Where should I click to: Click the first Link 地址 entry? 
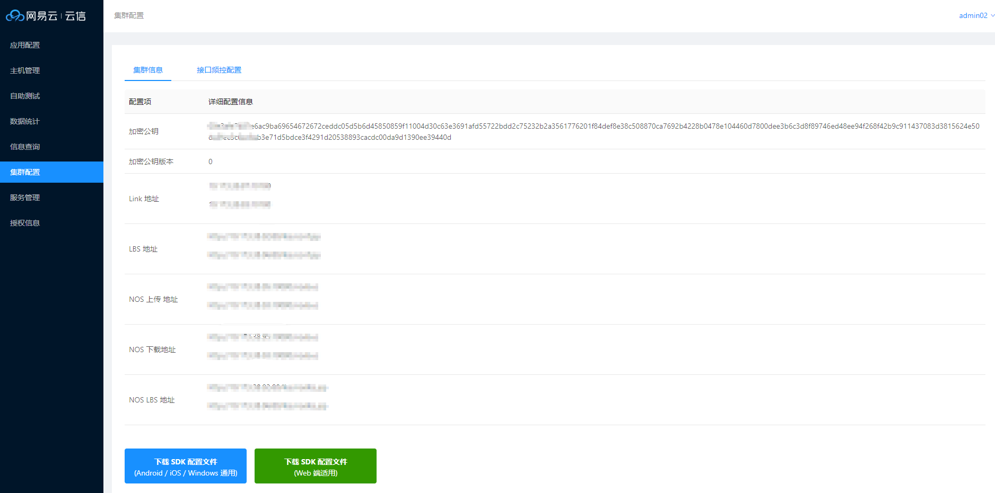[240, 186]
